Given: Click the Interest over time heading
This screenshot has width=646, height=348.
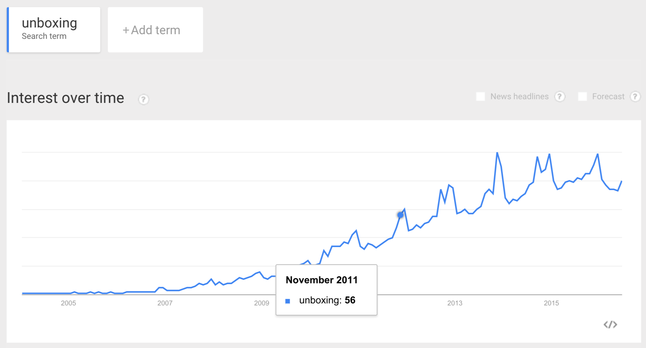Looking at the screenshot, I should 65,98.
